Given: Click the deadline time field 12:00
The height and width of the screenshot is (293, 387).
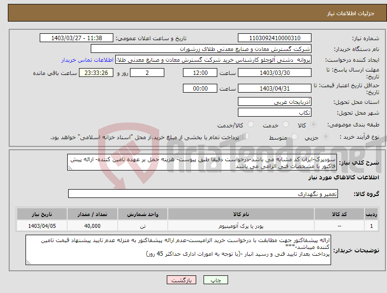Looking at the screenshot, I should [200, 73].
